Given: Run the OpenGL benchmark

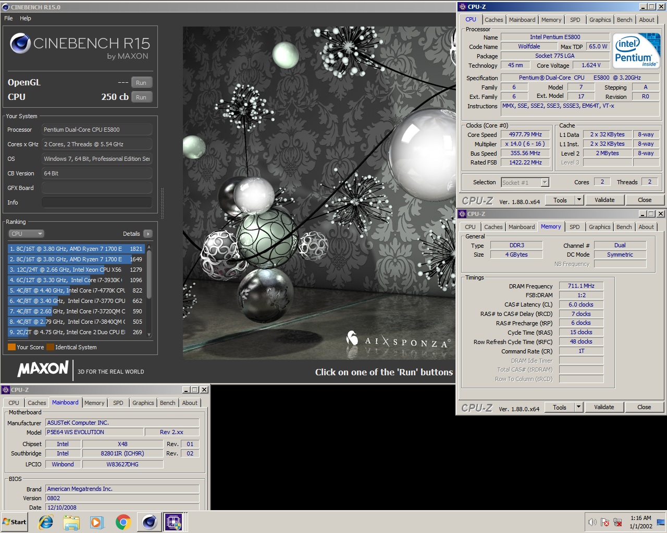Looking at the screenshot, I should pyautogui.click(x=141, y=83).
